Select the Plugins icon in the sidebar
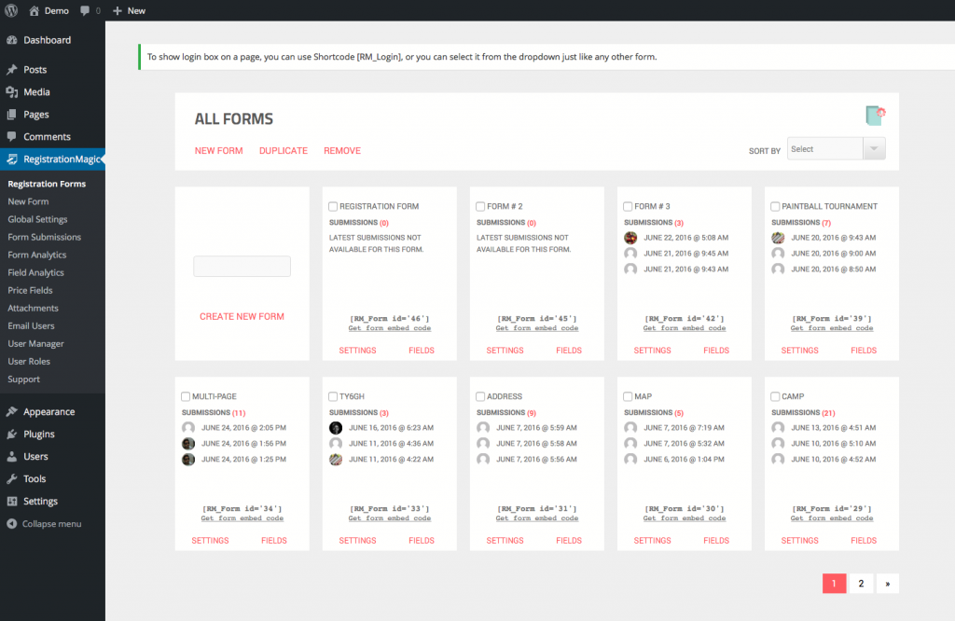The image size is (955, 621). 10,434
